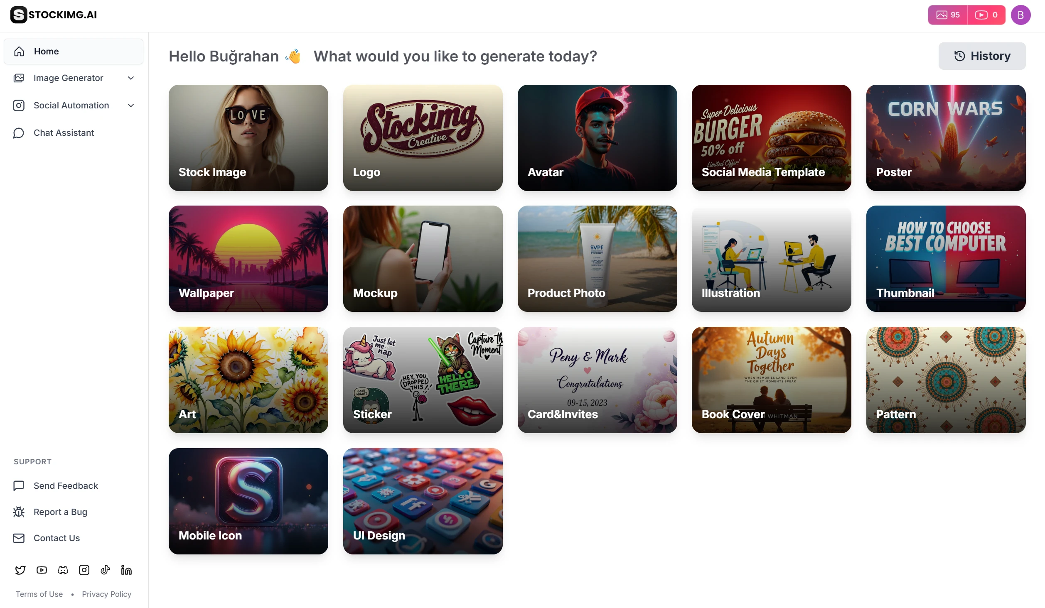Viewport: 1045px width, 608px height.
Task: Open the Privacy Policy link
Action: point(106,594)
